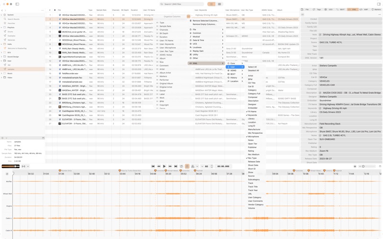Viewport: 383px width, 239px height.
Task: Click the back navigation arrow in sidebar
Action: tap(2, 11)
